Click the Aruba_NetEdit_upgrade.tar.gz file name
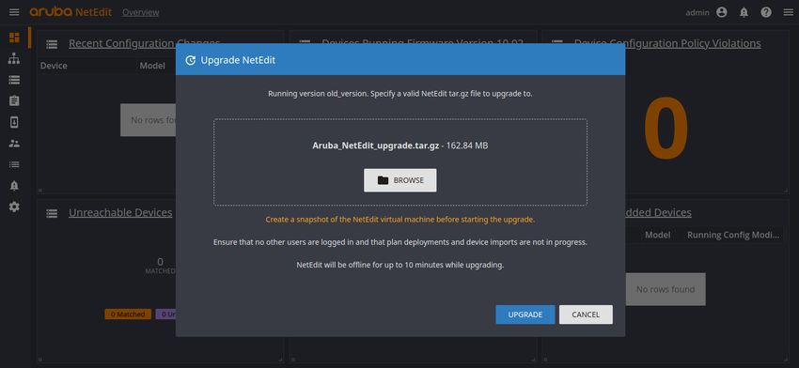 click(x=376, y=146)
